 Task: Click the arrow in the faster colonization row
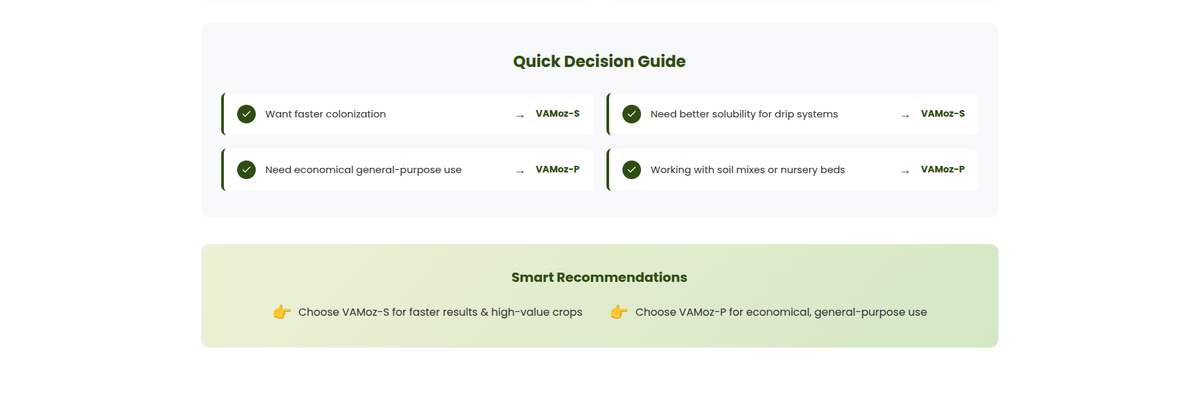click(x=520, y=115)
